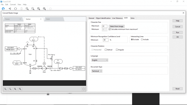187x105 pixels.
Task: Click the zoom window magnifier in the main toolbar
Action: [39, 9]
